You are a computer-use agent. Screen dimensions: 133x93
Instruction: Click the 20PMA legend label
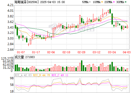click(108, 2)
